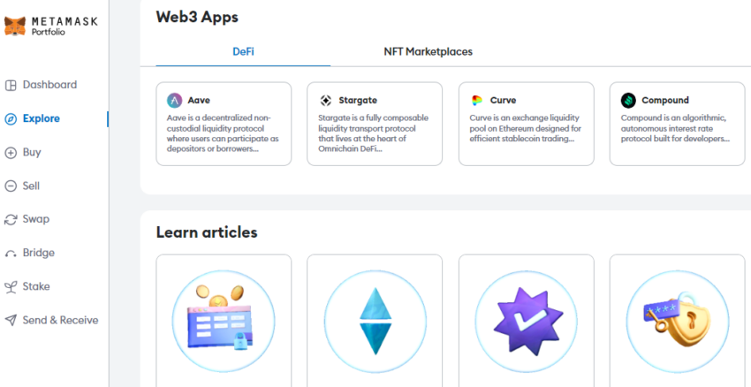Open the Stargate app card description

click(373, 133)
